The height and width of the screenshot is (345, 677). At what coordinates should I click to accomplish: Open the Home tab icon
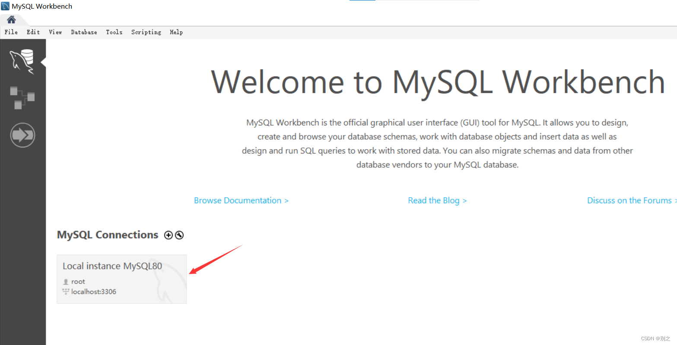coord(11,19)
